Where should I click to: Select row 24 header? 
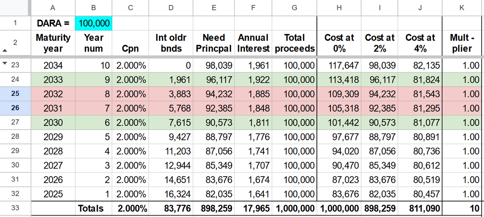pyautogui.click(x=15, y=79)
